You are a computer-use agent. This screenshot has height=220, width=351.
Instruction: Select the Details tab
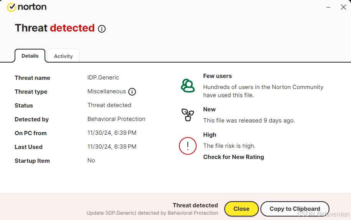coord(30,56)
